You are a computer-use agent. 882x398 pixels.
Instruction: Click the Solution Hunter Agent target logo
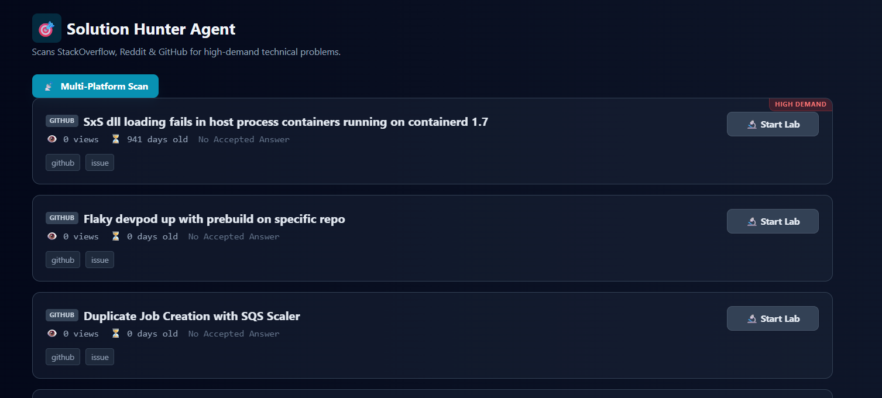point(46,29)
